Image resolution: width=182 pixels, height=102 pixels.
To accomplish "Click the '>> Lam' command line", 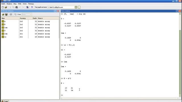I will pyautogui.click(x=64, y=62).
